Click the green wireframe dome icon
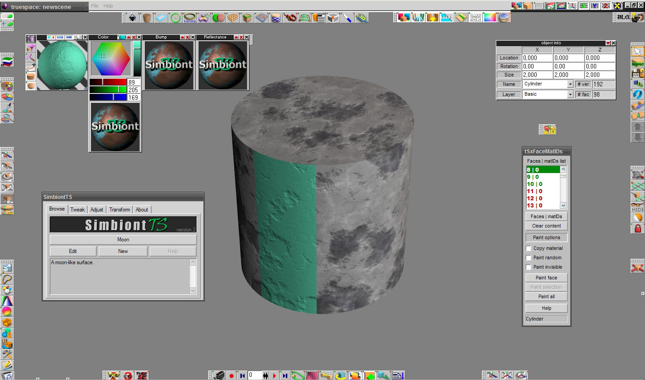This screenshot has width=645, height=380. pyautogui.click(x=305, y=18)
